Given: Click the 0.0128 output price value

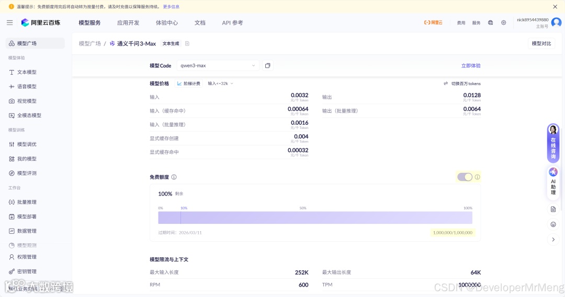Looking at the screenshot, I should [472, 95].
